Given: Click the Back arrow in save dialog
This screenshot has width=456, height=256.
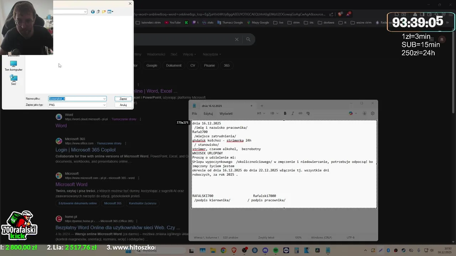Looking at the screenshot, I should click(x=93, y=12).
